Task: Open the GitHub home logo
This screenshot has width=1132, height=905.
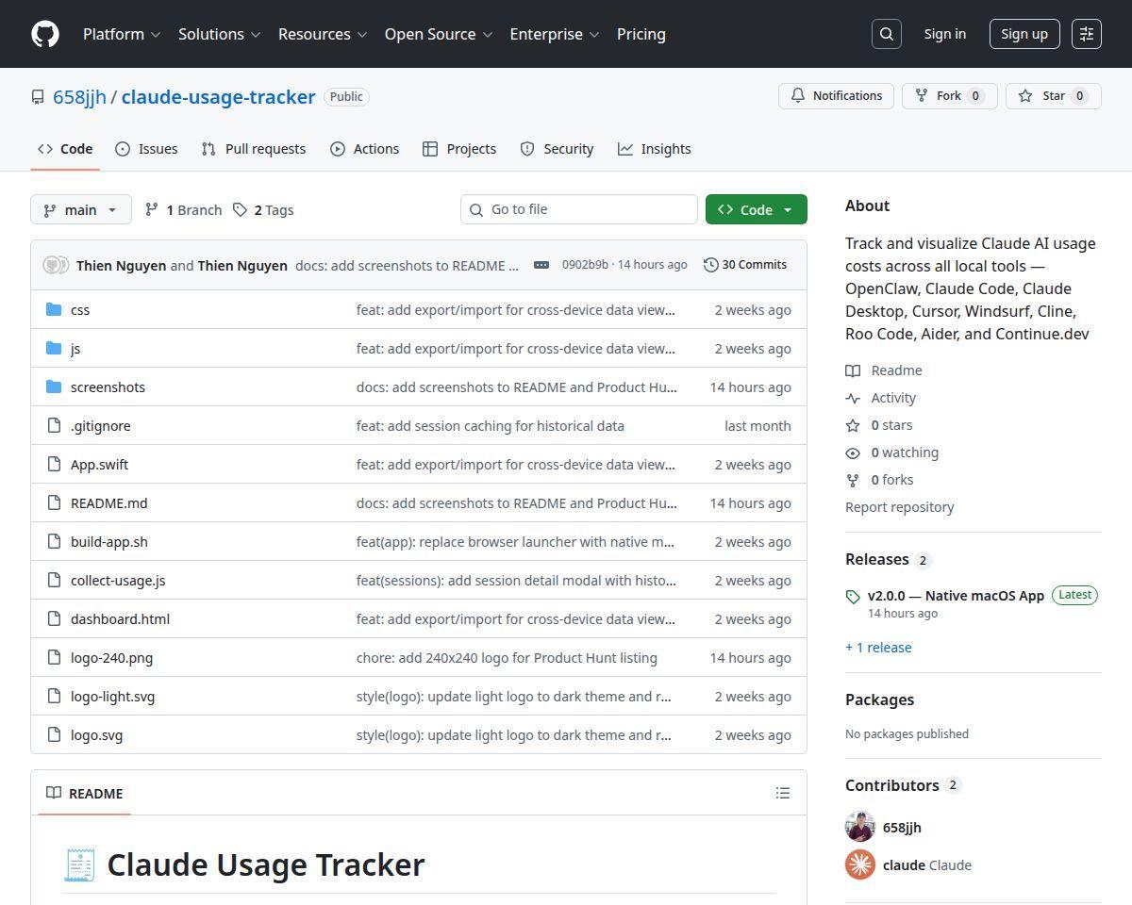Action: tap(45, 34)
